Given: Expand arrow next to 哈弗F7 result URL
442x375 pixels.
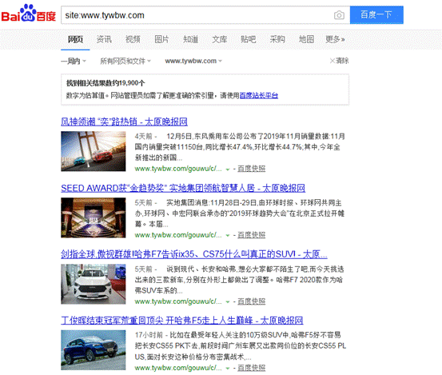Looking at the screenshot, I should coord(228,301).
